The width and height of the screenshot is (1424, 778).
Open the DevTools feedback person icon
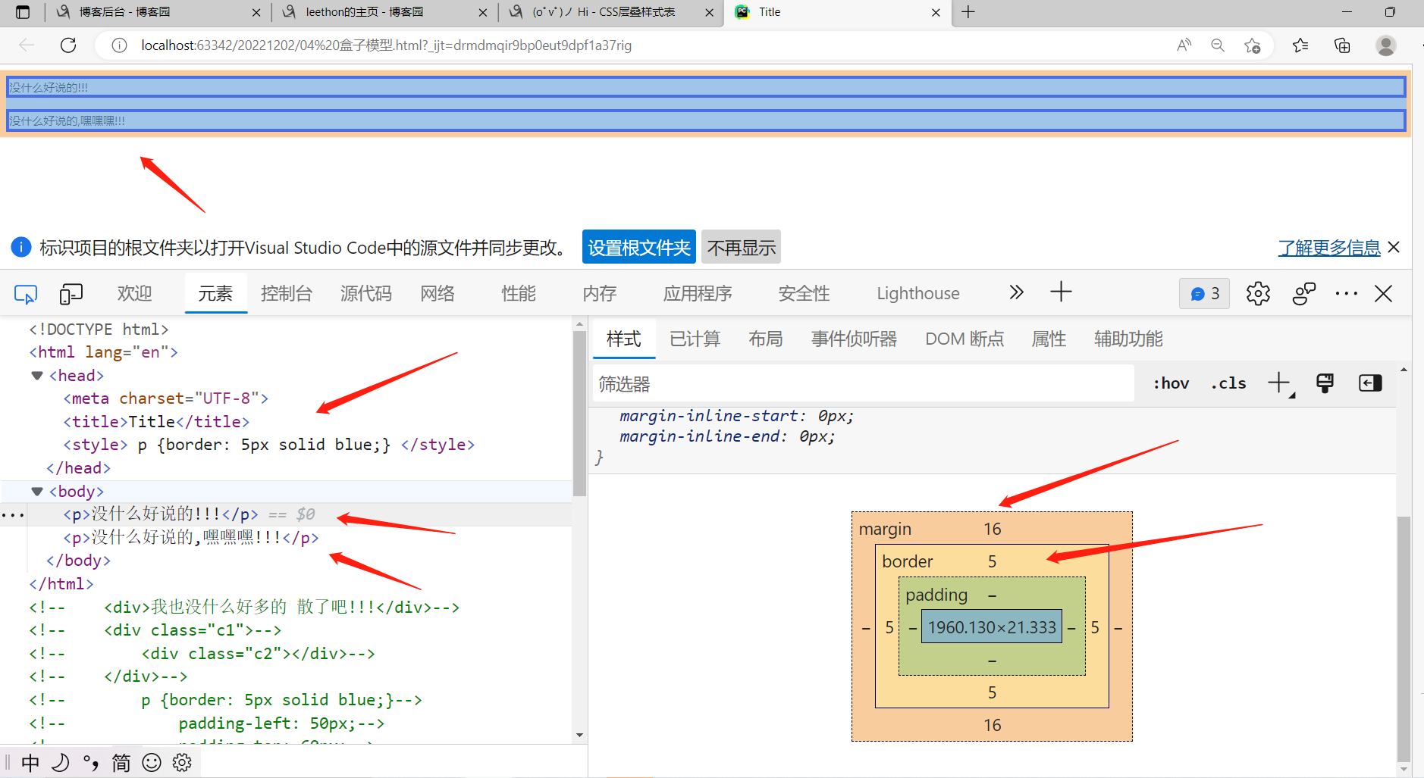(1304, 293)
